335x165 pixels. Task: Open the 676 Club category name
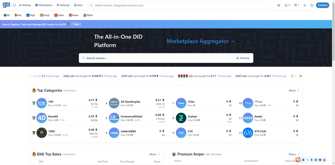pos(260,131)
